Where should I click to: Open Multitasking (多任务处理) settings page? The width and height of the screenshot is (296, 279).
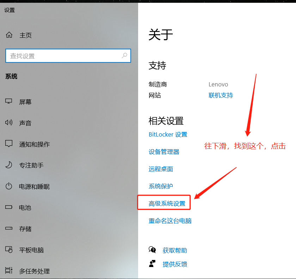pyautogui.click(x=34, y=271)
